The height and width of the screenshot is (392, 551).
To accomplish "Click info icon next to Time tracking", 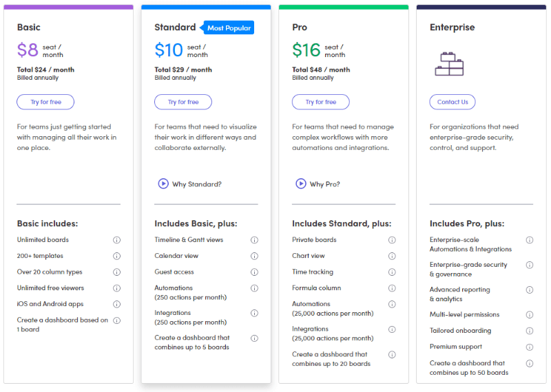I will tap(392, 272).
